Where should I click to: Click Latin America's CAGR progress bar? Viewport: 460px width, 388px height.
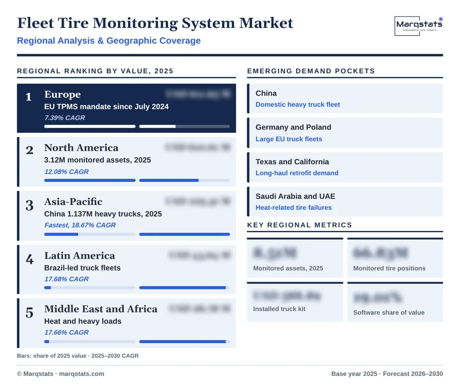184,287
